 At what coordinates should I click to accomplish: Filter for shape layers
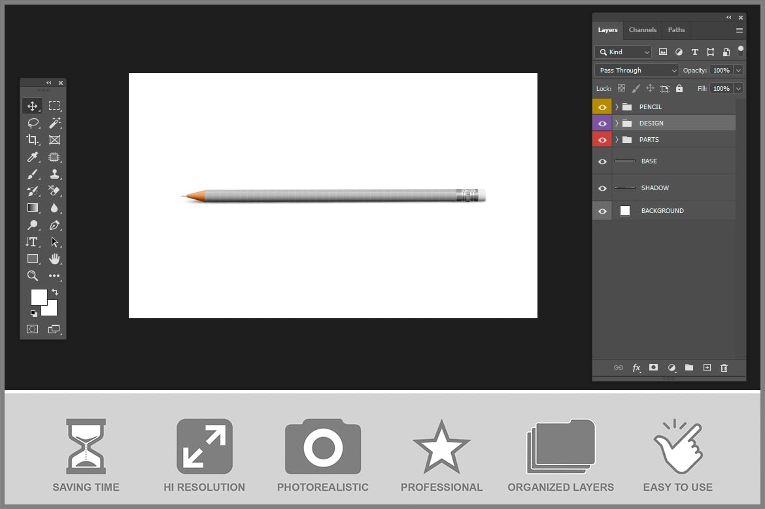pos(710,52)
